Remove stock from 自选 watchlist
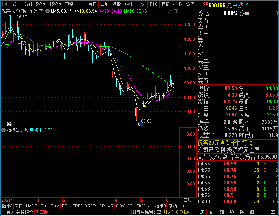 pyautogui.click(x=178, y=4)
